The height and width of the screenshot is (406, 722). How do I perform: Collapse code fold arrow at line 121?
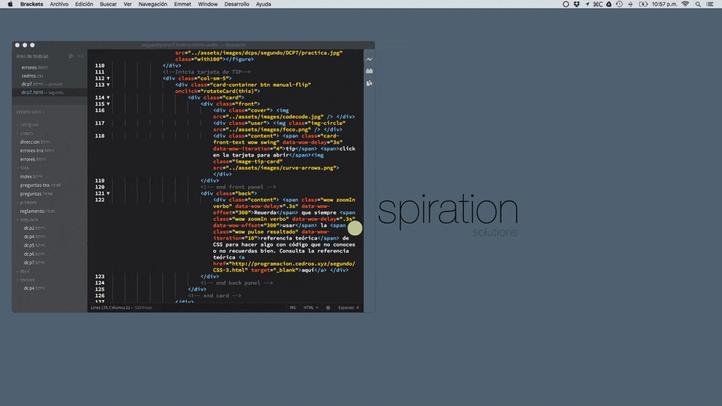108,193
